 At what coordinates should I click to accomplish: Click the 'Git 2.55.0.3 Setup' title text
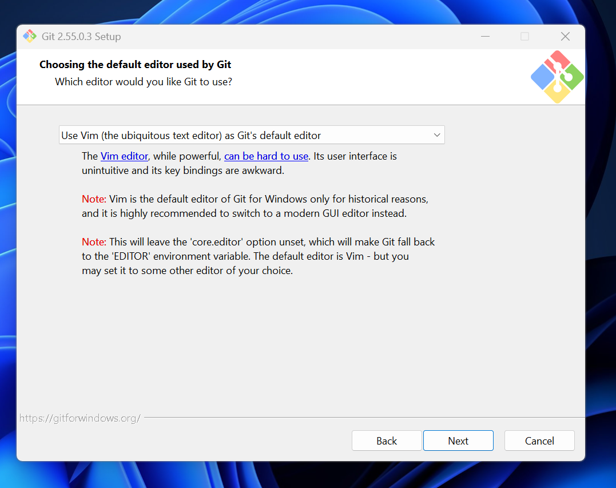pyautogui.click(x=81, y=37)
